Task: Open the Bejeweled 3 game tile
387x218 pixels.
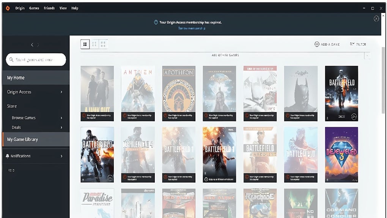Action: pos(341,155)
